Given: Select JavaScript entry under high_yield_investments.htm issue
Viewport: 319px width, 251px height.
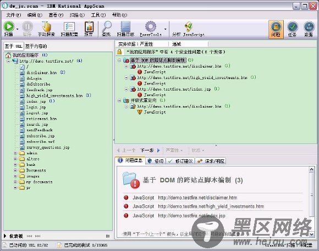Looking at the screenshot, I should (x=155, y=83).
